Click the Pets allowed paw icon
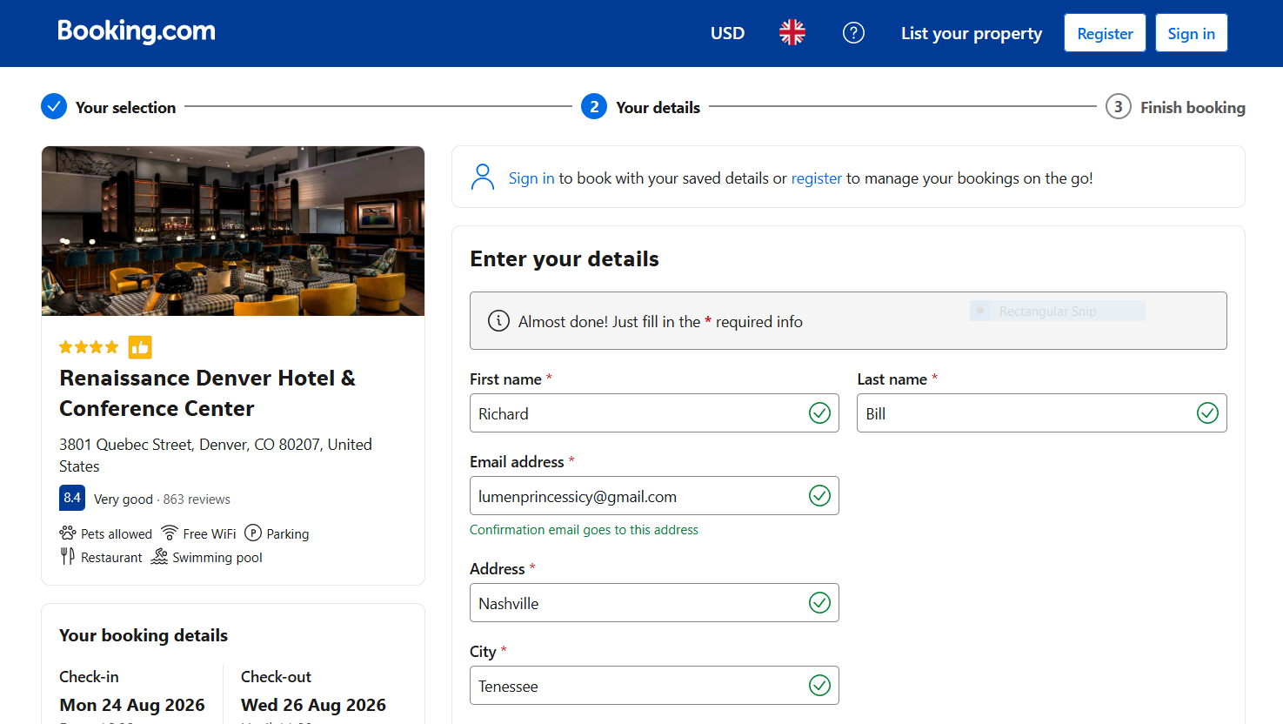 [x=68, y=533]
